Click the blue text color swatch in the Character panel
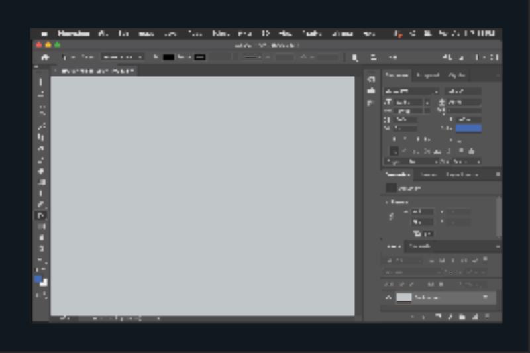The image size is (530, 353). (468, 128)
